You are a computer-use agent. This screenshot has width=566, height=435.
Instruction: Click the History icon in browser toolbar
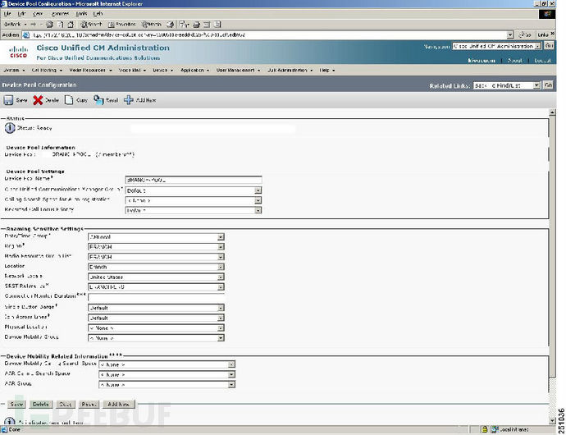(171, 25)
